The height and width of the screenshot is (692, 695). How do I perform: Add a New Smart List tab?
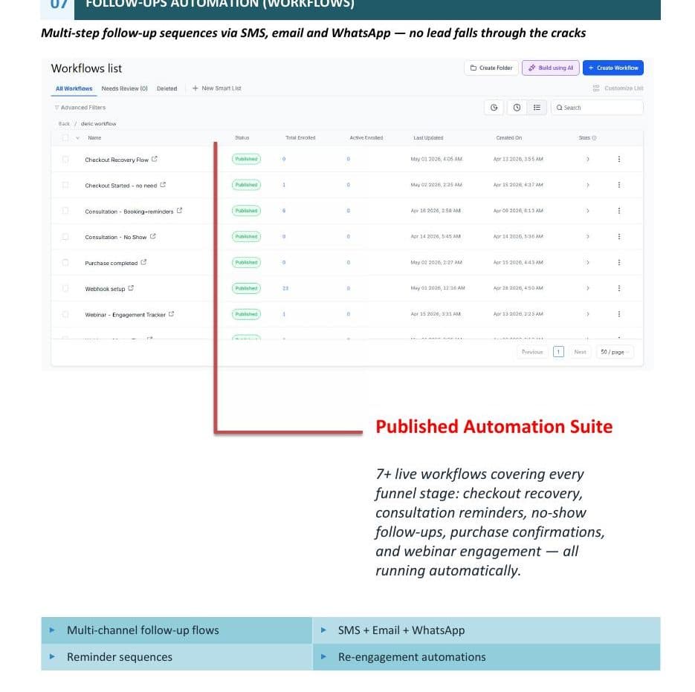tap(217, 88)
